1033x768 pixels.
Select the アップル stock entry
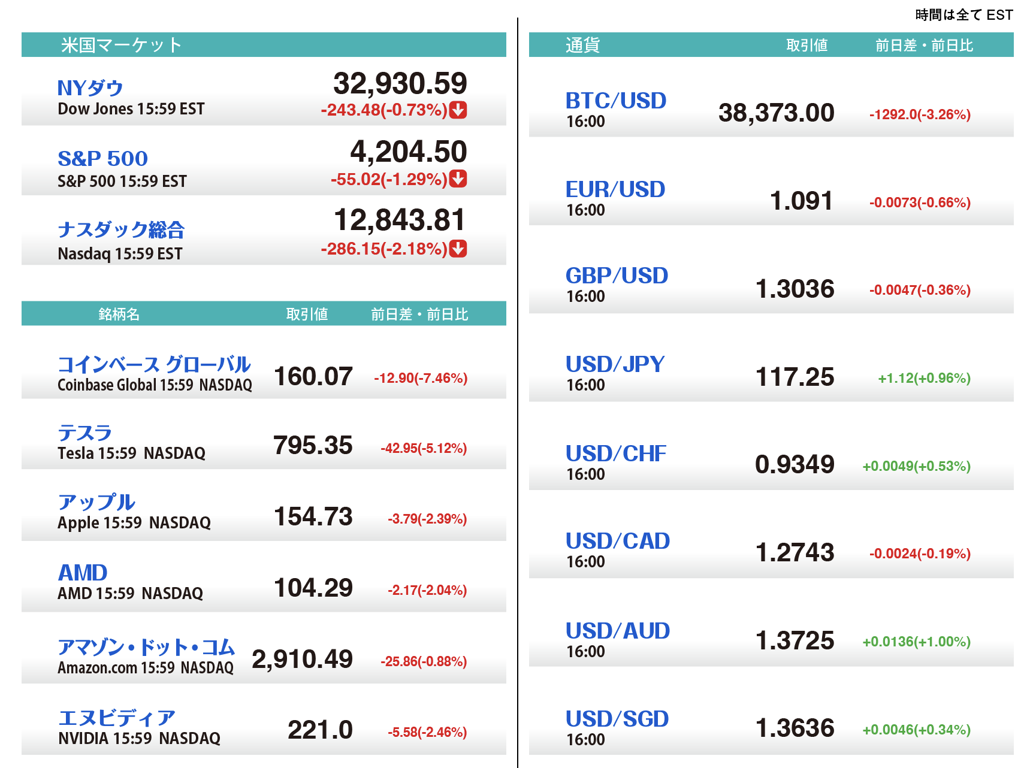(x=96, y=502)
